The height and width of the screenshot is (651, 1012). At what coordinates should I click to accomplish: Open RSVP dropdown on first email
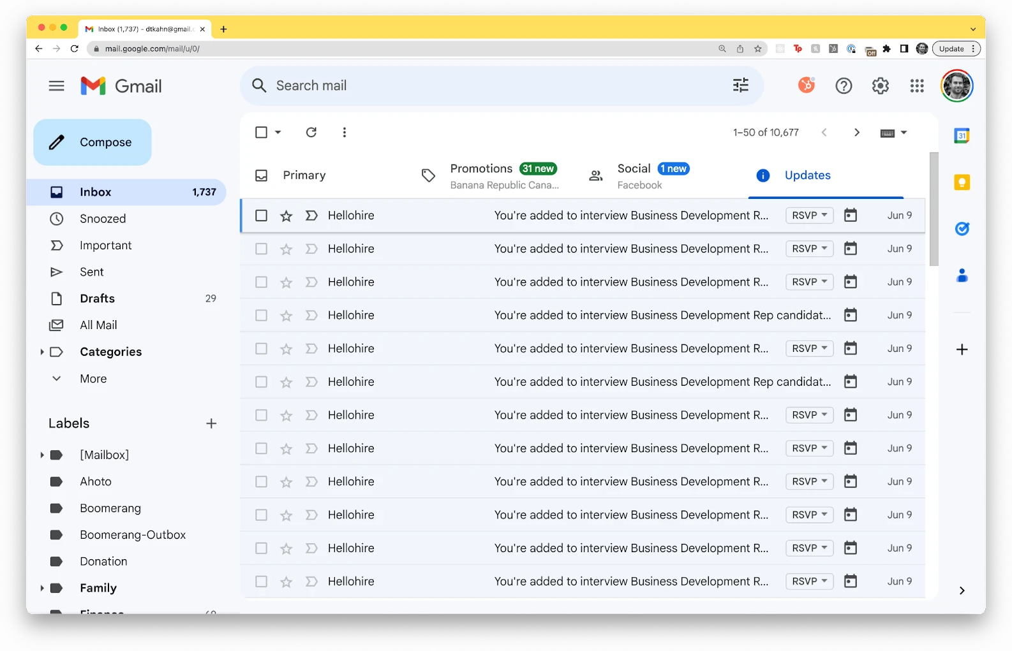[x=809, y=216]
